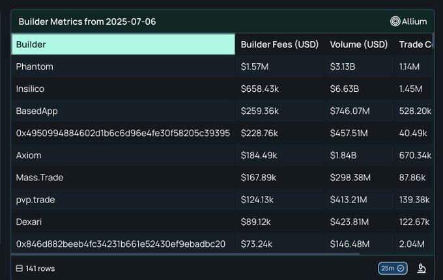Click the checkmark icon in 25m badge
Image resolution: width=443 pixels, height=280 pixels.
pos(401,268)
